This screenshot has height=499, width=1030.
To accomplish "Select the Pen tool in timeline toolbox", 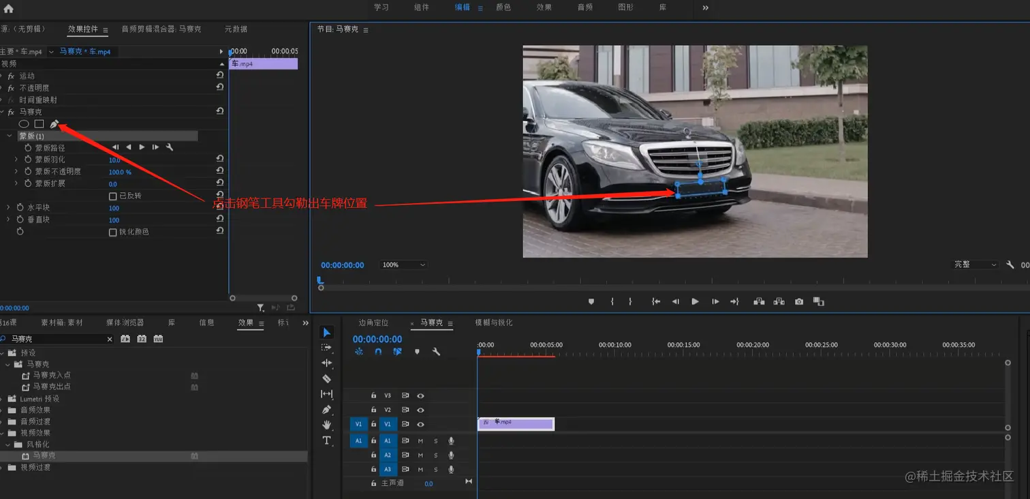I will (327, 410).
